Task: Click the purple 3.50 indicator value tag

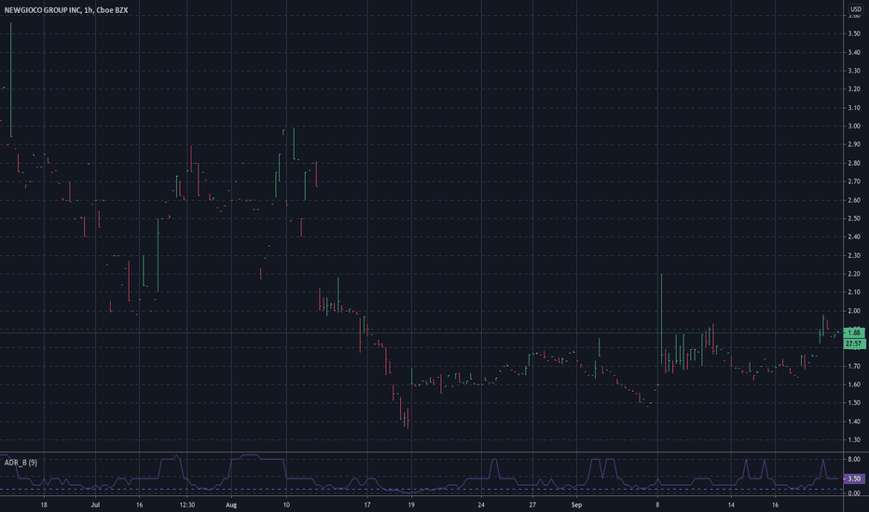Action: point(854,478)
